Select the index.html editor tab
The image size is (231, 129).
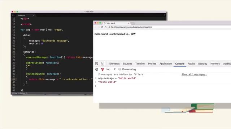25,15
